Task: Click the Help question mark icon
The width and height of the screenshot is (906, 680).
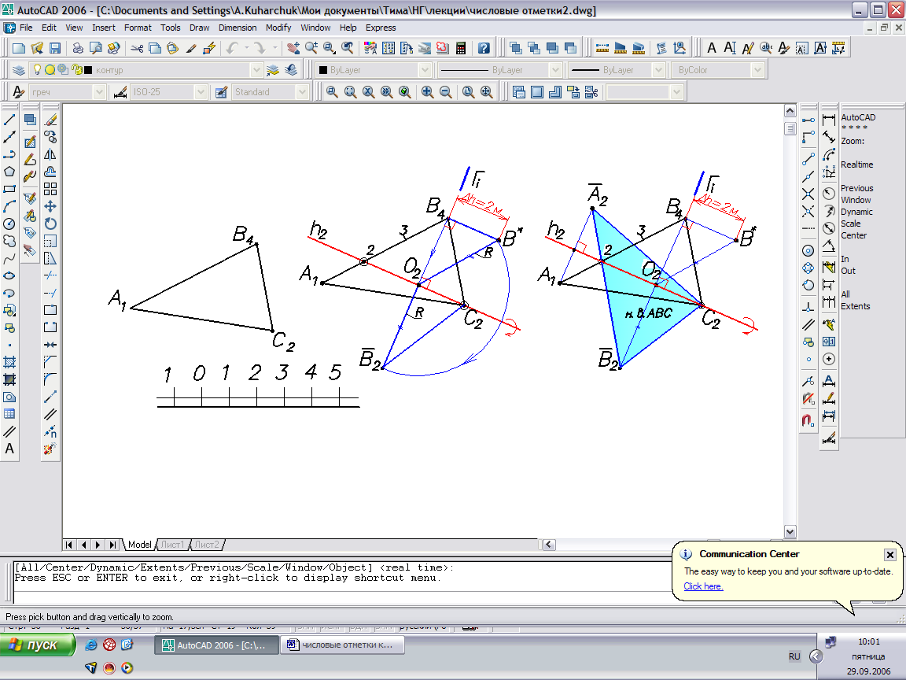Action: (x=484, y=48)
